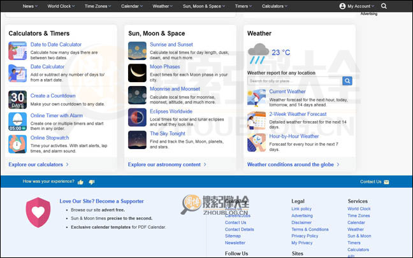Screen dimensions: 413x258
Task: Open Sun & Moon under footer Services
Action: click(359, 236)
